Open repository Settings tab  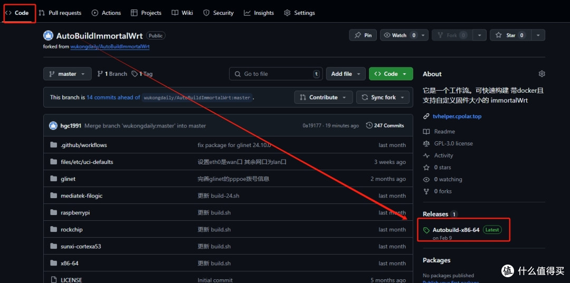click(300, 13)
